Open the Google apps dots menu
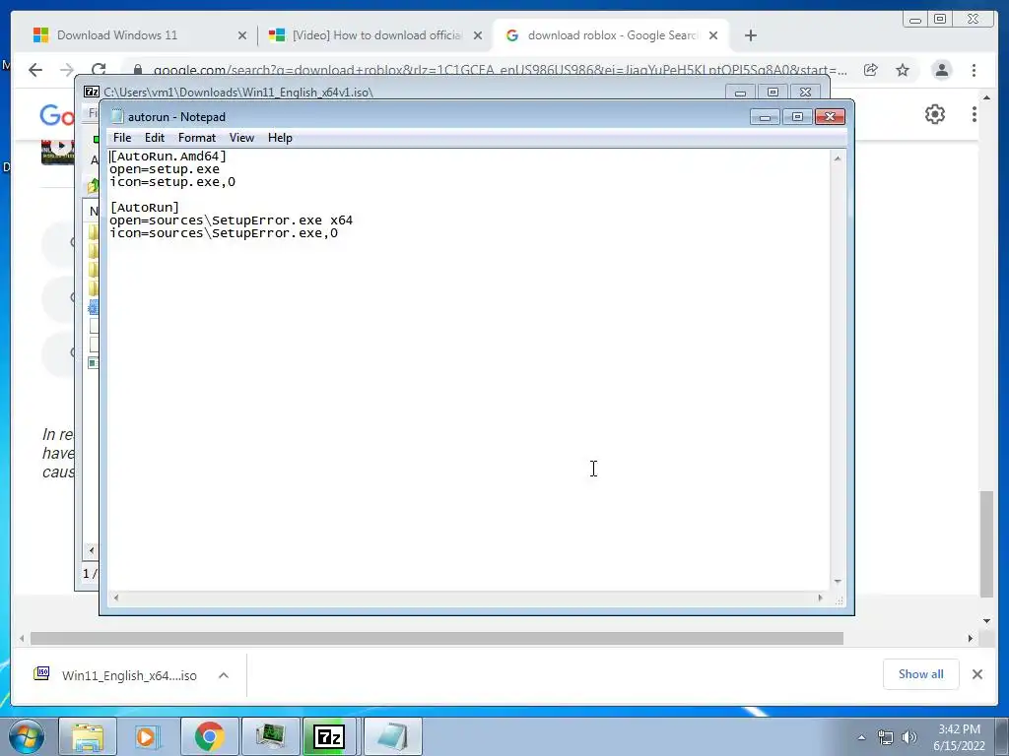This screenshot has width=1009, height=756. tap(974, 114)
